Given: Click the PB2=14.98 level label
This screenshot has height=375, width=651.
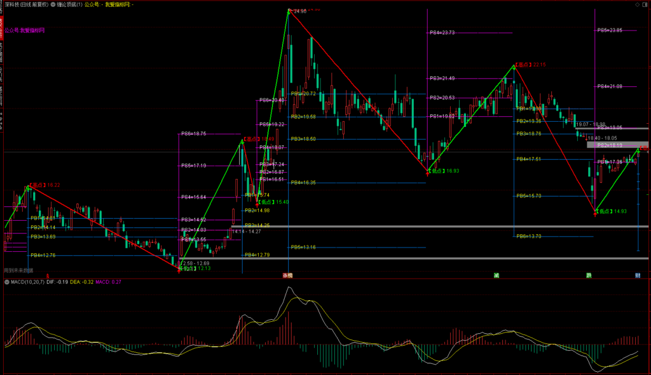Looking at the screenshot, I should coord(257,211).
